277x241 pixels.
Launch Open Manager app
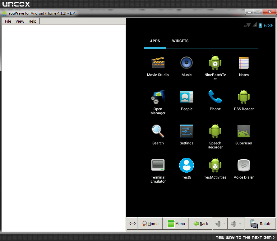coord(158,102)
